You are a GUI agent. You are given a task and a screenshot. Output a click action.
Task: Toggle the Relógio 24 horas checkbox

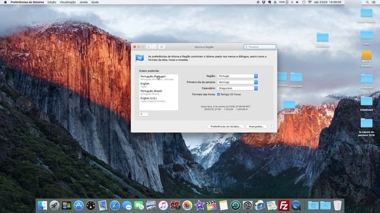(218, 95)
